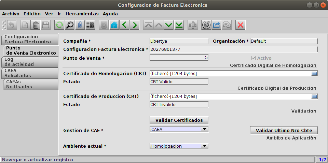The width and height of the screenshot is (328, 163).
Task: Open the Ayuda menu
Action: 110,14
